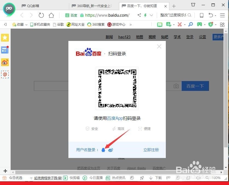Close the 百度一下 tab
229x185 pixels.
click(x=166, y=6)
